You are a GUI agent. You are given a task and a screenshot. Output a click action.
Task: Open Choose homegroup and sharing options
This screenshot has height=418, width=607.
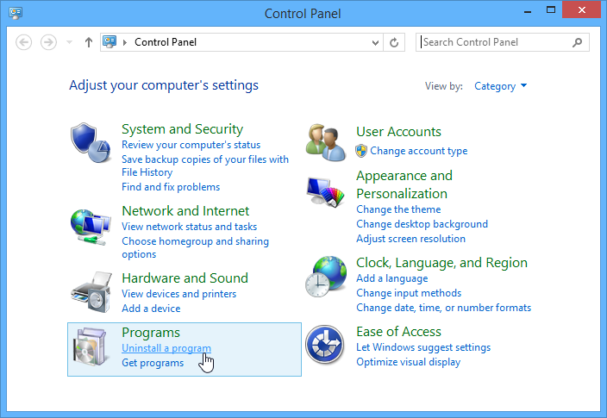tap(195, 247)
